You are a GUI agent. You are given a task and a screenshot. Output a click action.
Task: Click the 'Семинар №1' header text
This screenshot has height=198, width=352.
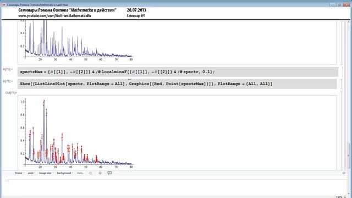tap(136, 16)
